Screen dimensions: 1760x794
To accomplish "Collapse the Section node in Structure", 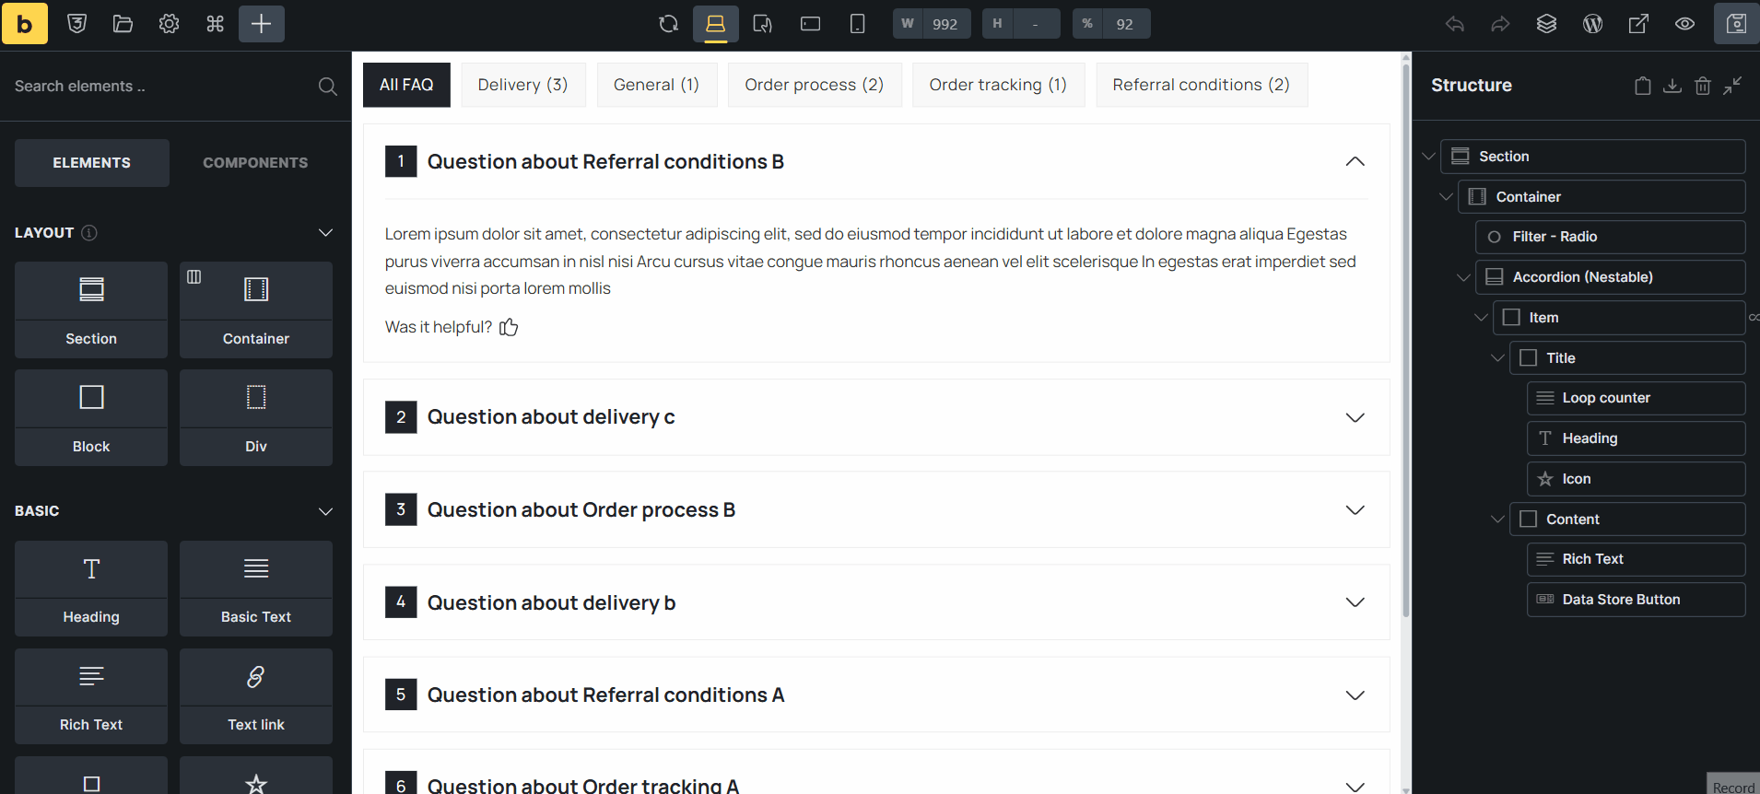I will [1428, 157].
